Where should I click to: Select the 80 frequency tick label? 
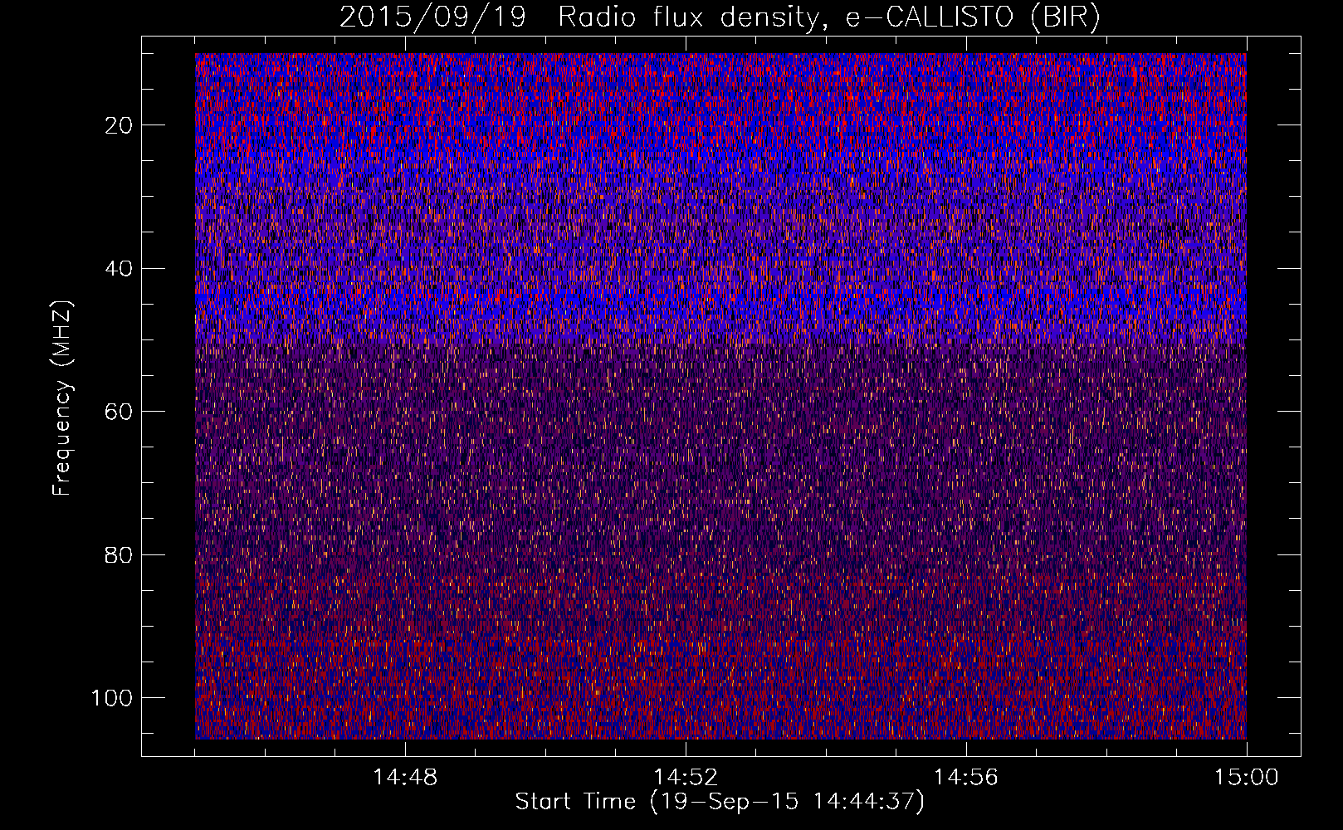point(120,554)
